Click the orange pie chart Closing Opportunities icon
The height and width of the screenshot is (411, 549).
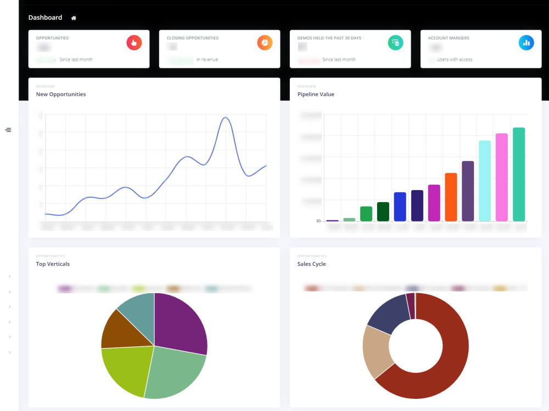click(265, 43)
